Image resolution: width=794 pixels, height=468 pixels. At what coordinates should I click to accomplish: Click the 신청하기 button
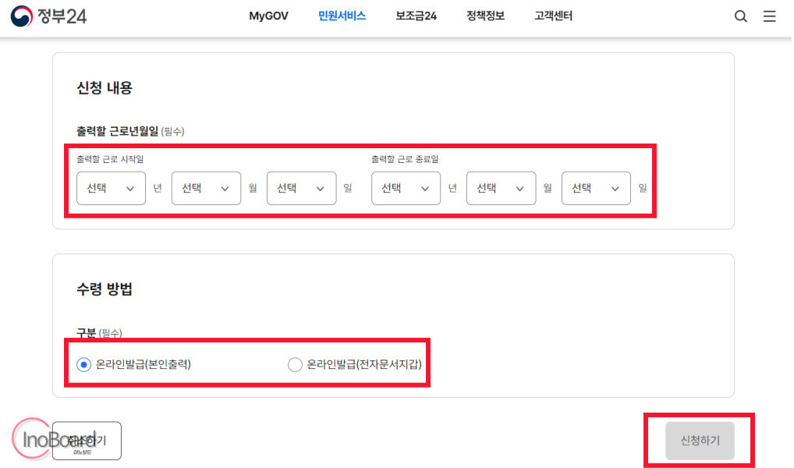pyautogui.click(x=700, y=441)
